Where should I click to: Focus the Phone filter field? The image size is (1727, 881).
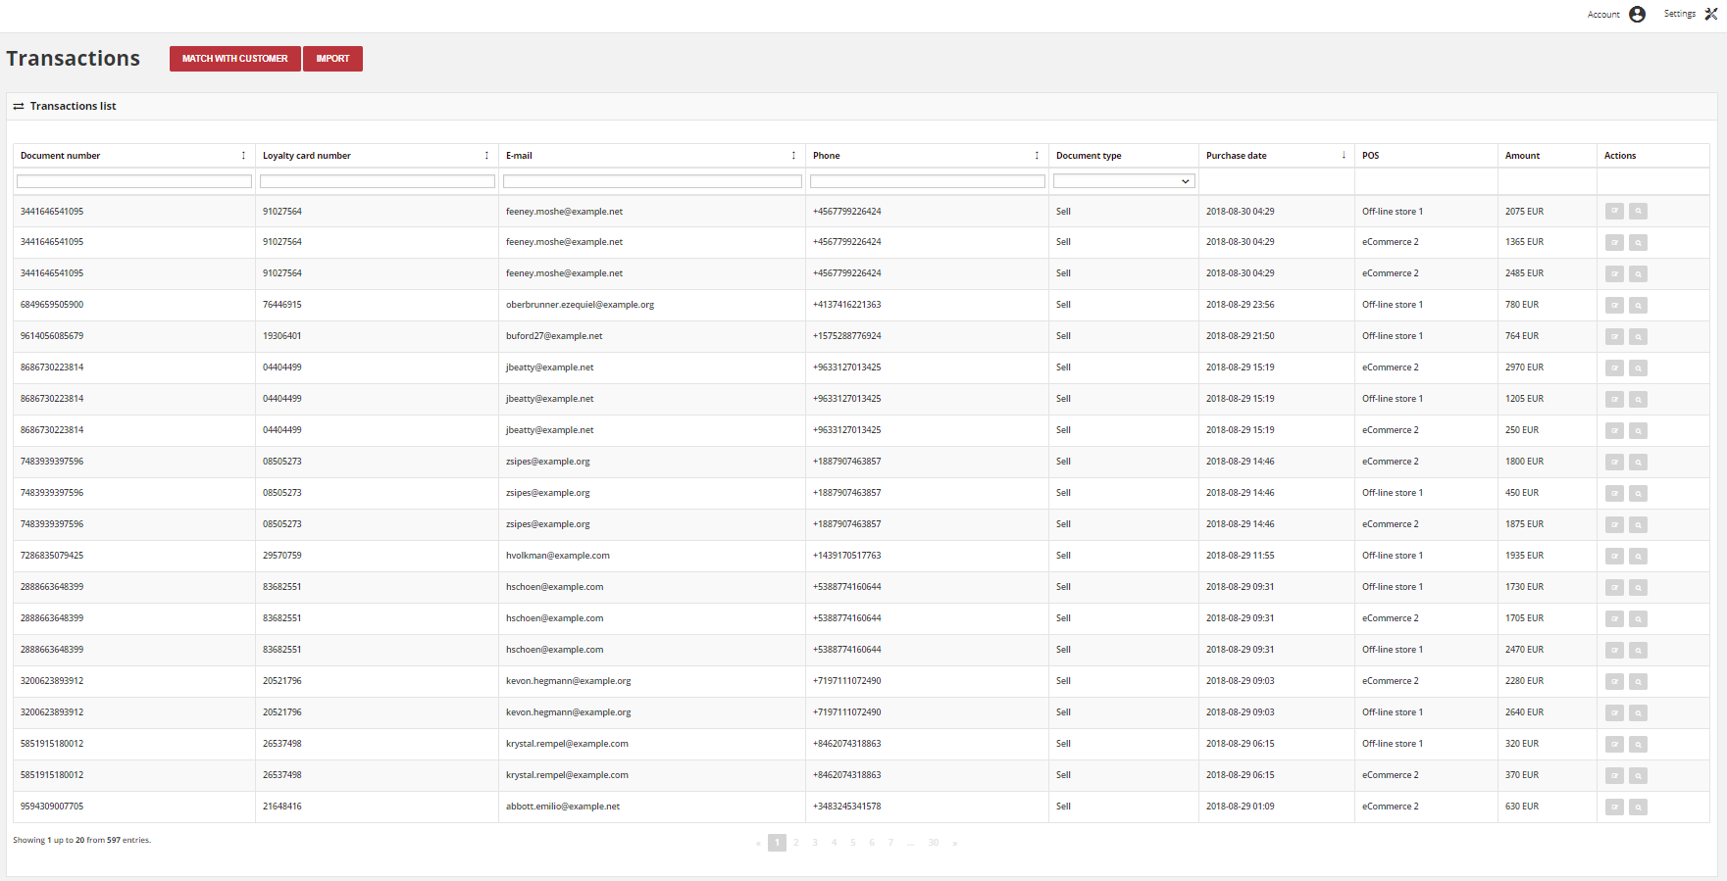[928, 181]
